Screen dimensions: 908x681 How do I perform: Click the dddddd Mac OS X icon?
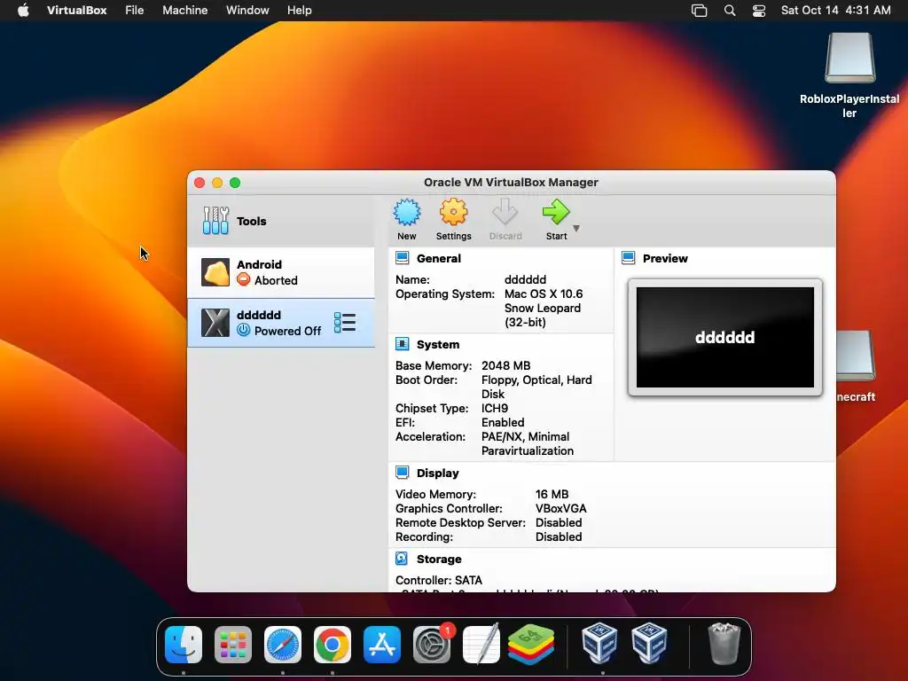pyautogui.click(x=215, y=323)
